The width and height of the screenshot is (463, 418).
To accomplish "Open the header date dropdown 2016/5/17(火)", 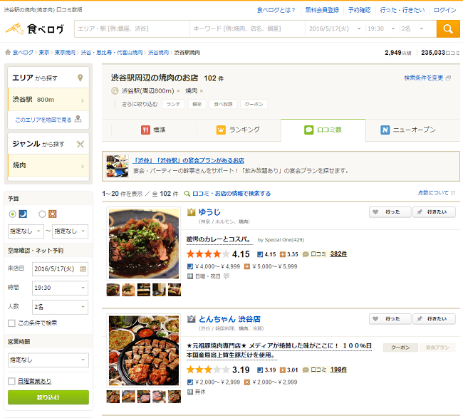I will [335, 28].
